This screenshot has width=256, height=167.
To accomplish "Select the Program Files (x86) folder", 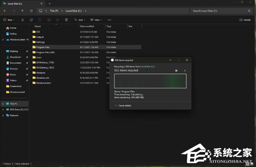I will tap(87, 52).
